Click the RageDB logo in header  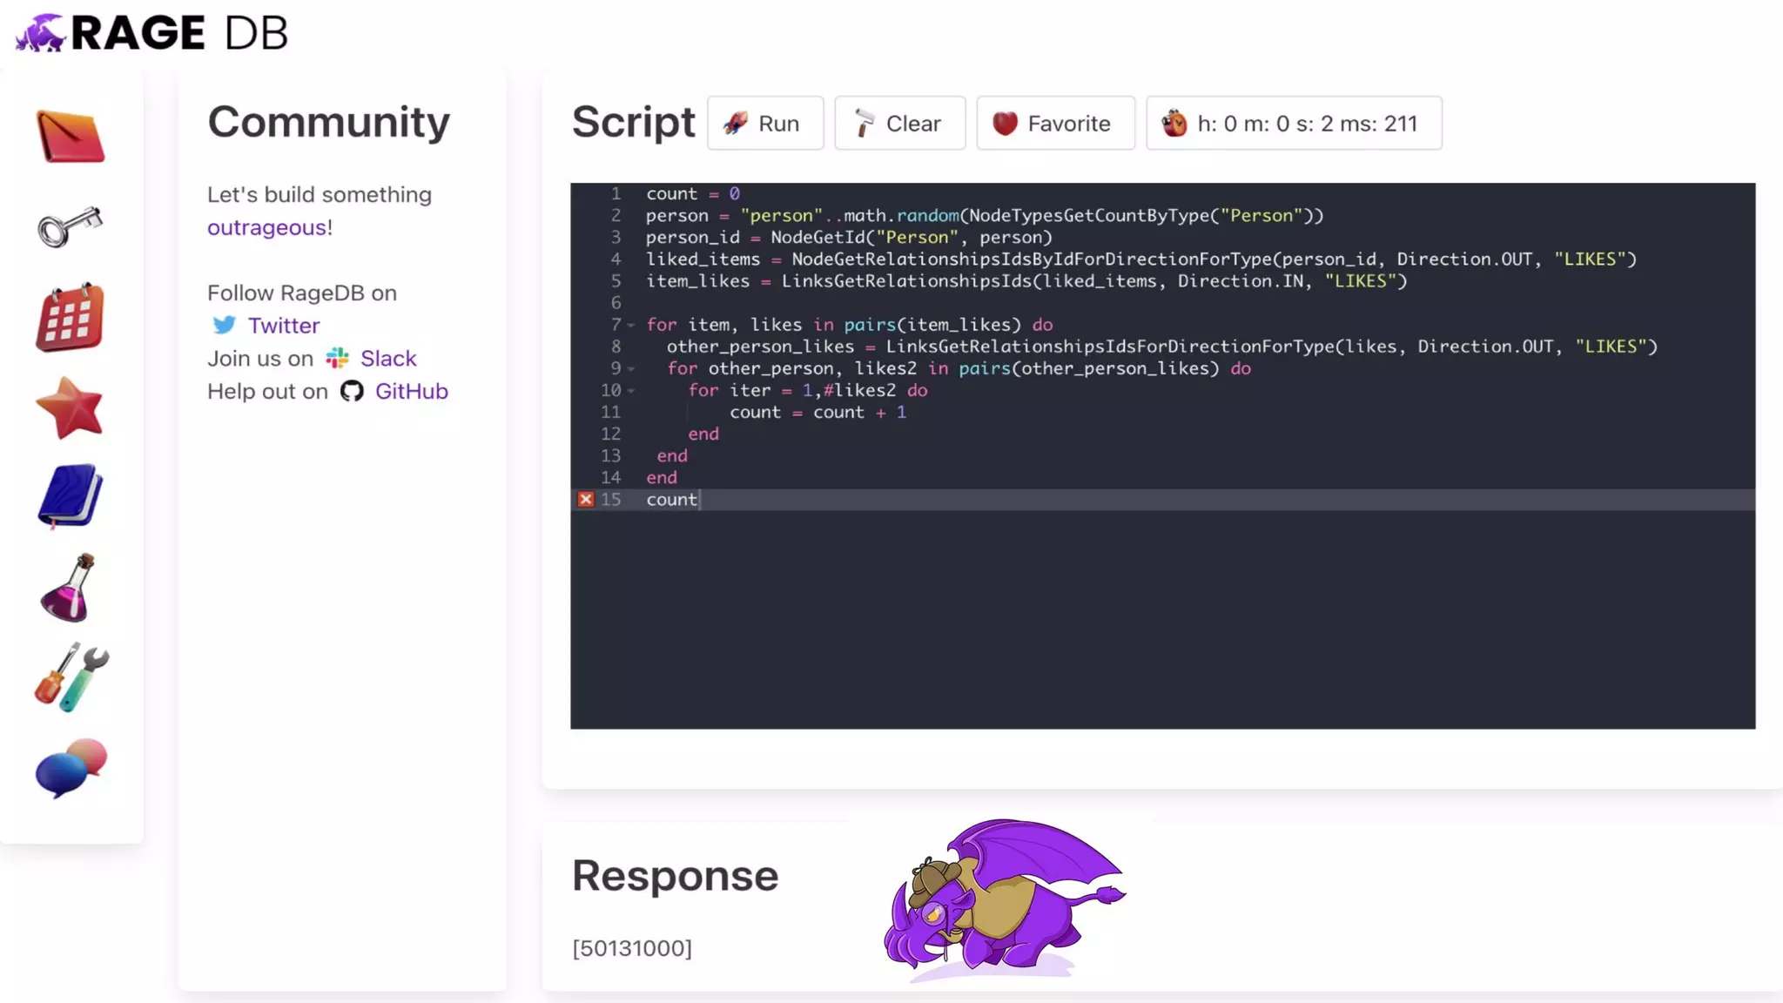point(151,33)
